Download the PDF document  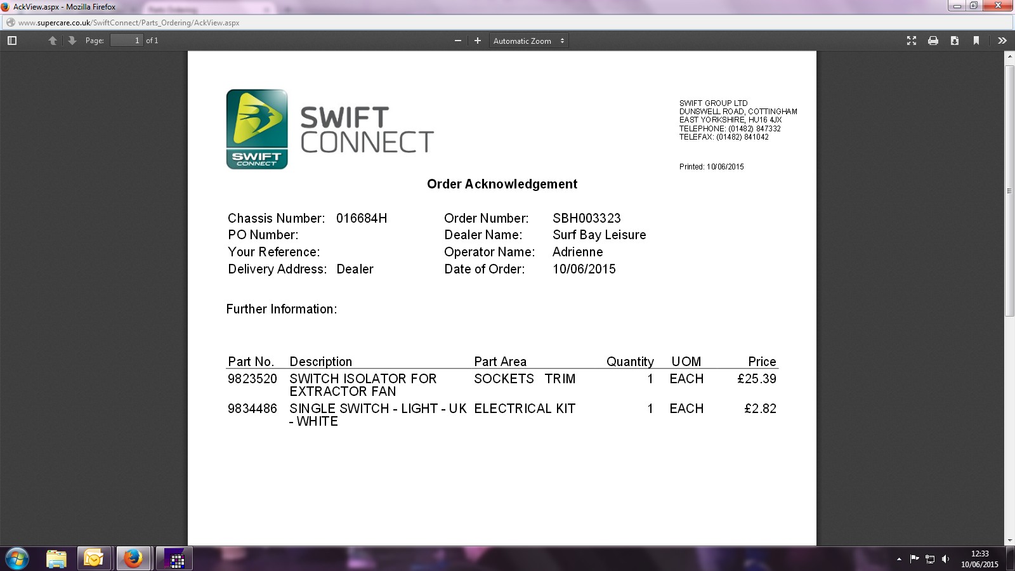955,41
